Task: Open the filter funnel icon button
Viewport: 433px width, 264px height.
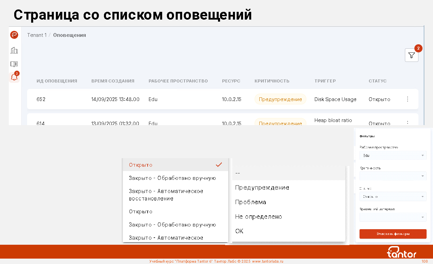Action: click(x=411, y=55)
